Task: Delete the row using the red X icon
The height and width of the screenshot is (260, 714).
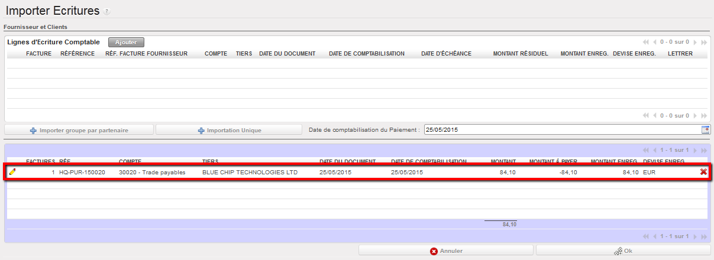Action: coord(703,172)
